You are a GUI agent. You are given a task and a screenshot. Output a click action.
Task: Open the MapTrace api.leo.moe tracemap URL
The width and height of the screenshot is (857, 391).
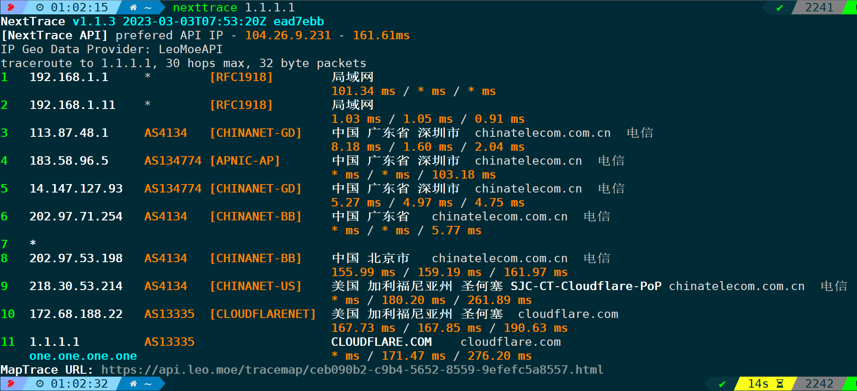[352, 369]
